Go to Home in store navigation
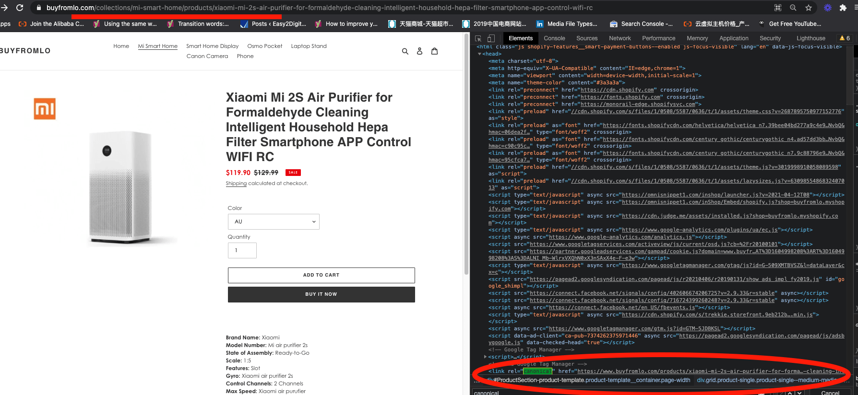 pyautogui.click(x=121, y=46)
